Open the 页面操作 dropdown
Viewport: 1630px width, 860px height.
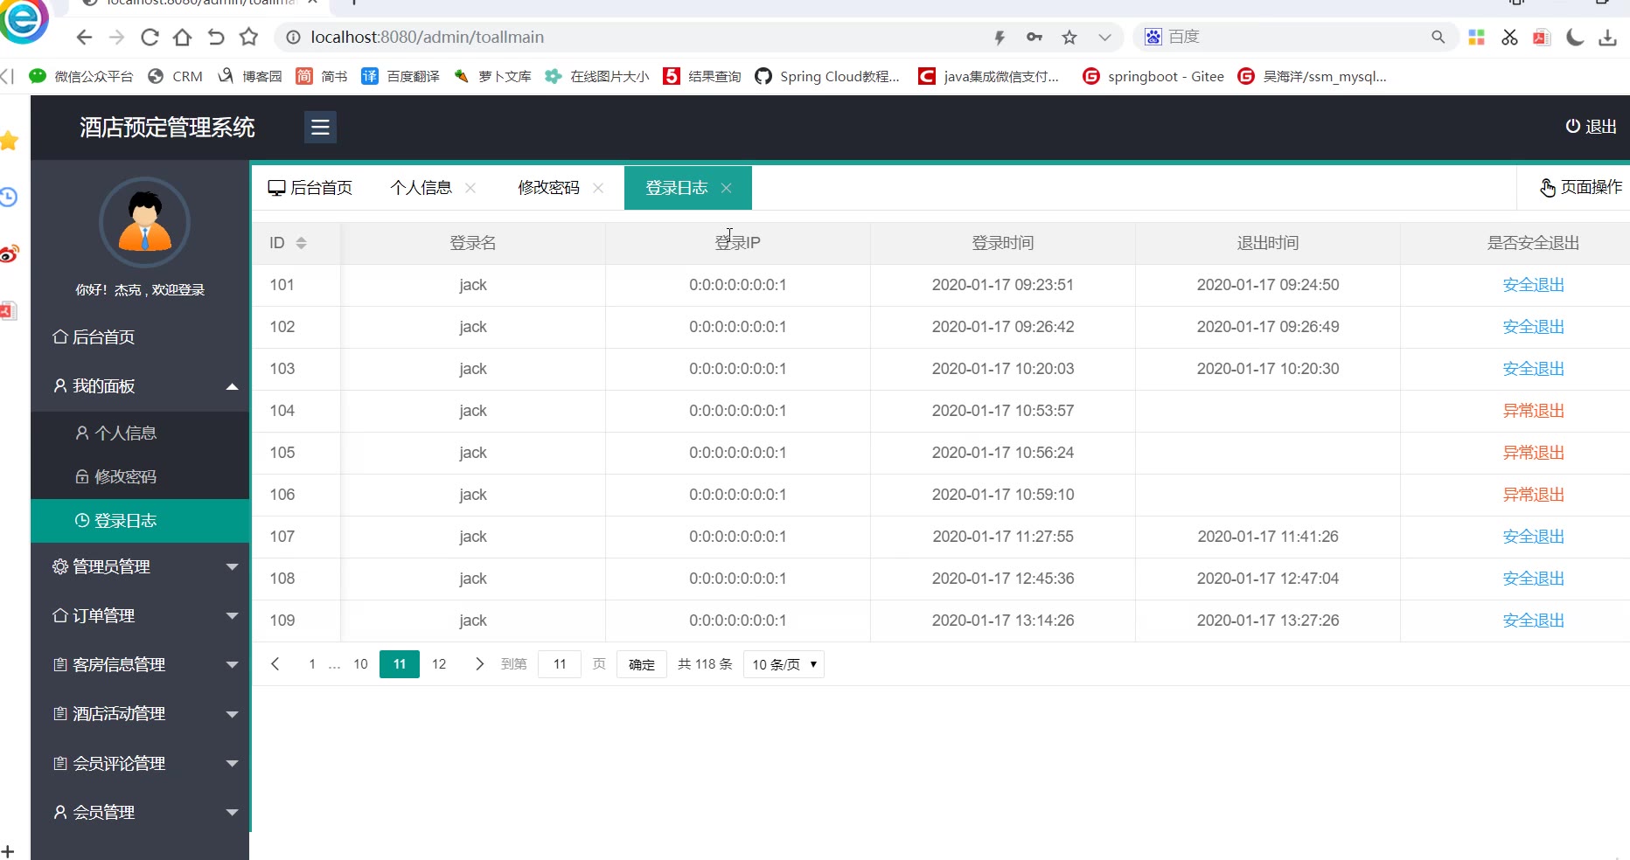tap(1581, 187)
